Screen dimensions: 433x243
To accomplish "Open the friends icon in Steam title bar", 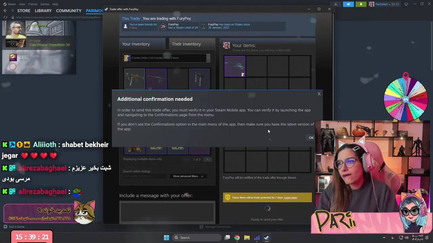I will [x=336, y=4].
